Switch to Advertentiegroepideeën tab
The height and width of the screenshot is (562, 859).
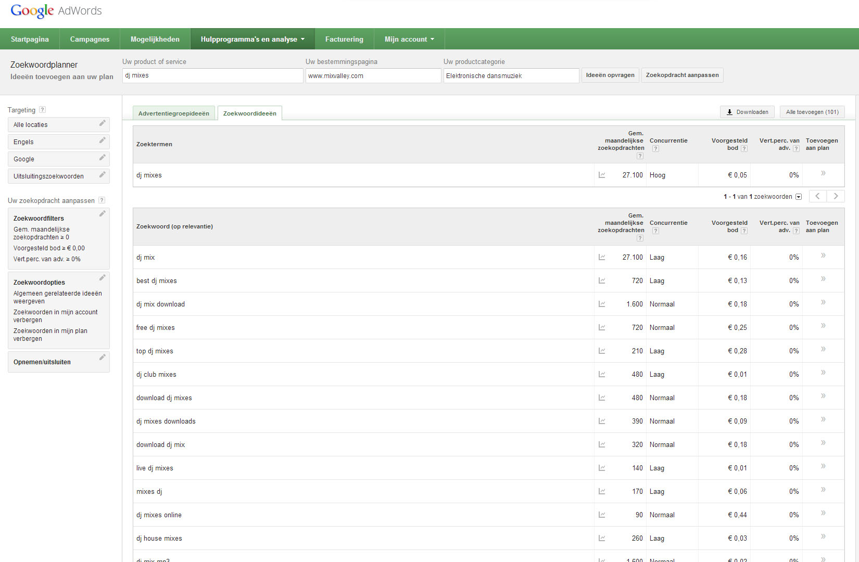(173, 113)
